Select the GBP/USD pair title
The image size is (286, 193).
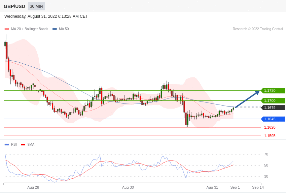(14, 7)
